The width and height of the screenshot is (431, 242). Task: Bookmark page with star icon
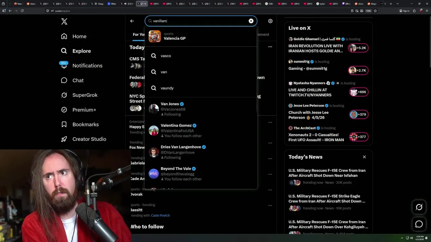pyautogui.click(x=375, y=11)
